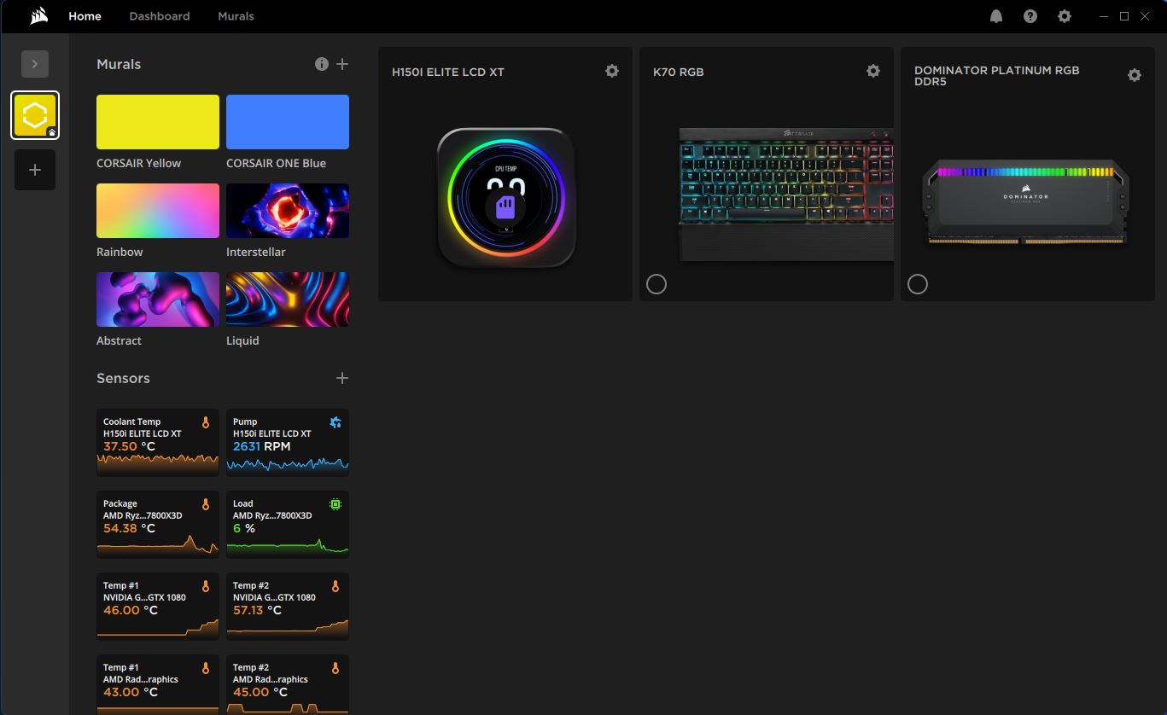Add a new mural with plus icon

[342, 64]
